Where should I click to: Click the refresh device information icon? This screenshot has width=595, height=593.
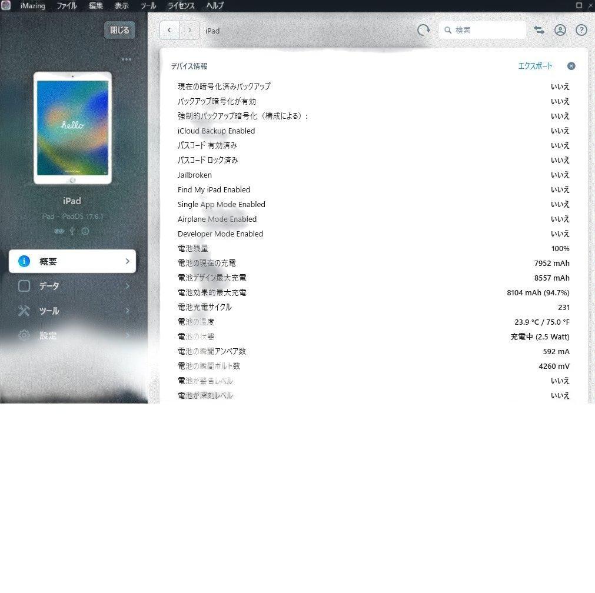[x=424, y=30]
